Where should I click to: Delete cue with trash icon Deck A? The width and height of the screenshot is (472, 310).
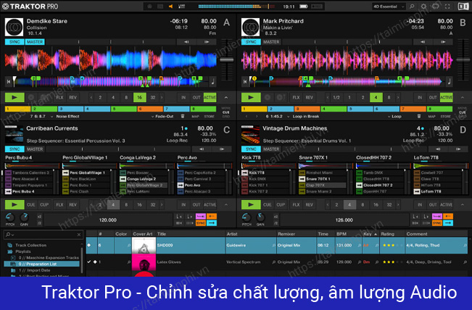[x=183, y=117]
